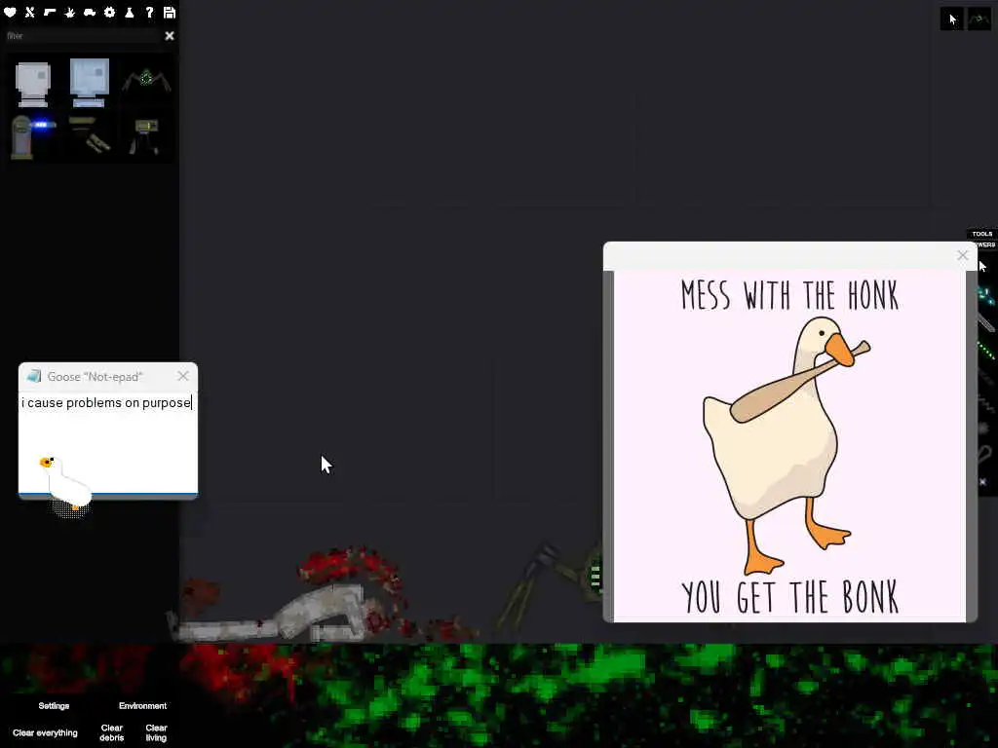Image resolution: width=998 pixels, height=748 pixels.
Task: Select the drag cursor tool in right toolbar
Action: click(x=983, y=266)
